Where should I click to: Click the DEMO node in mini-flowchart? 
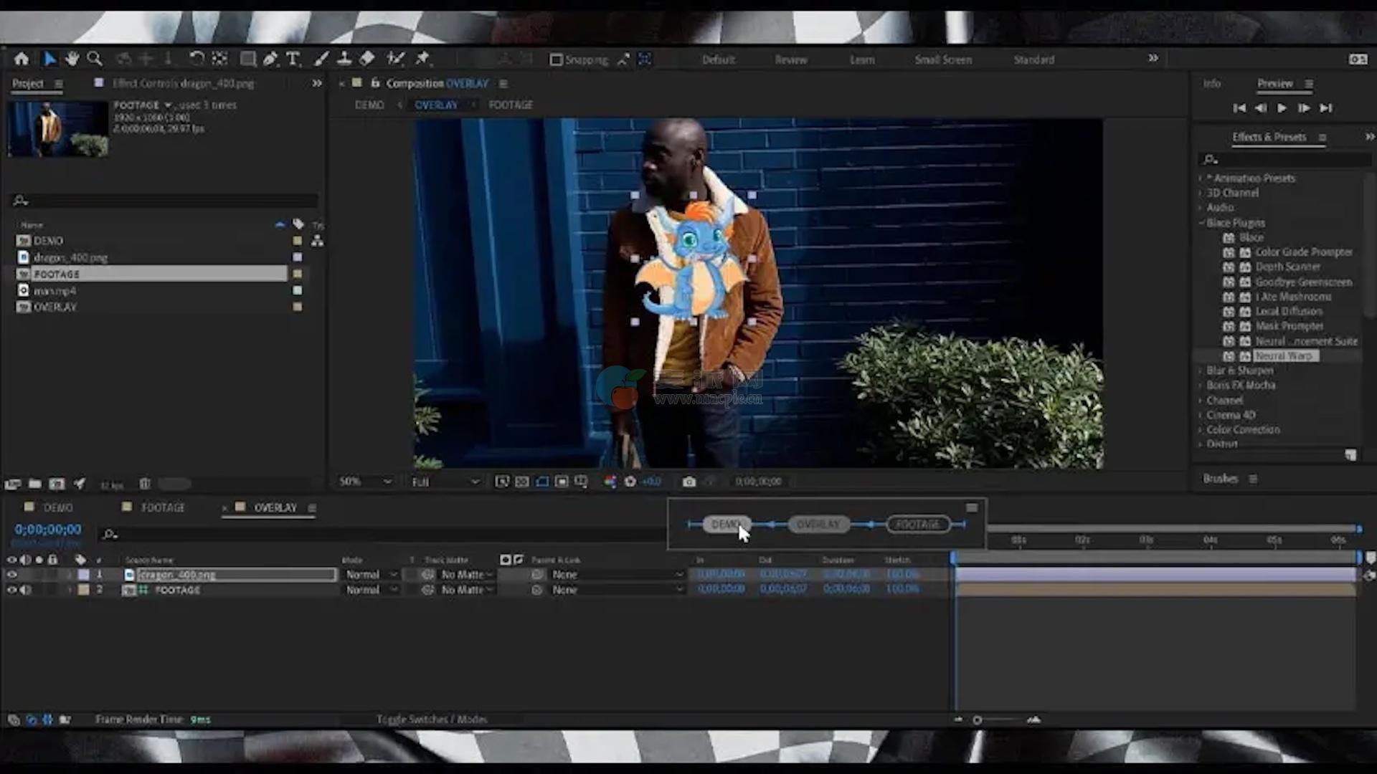(727, 525)
